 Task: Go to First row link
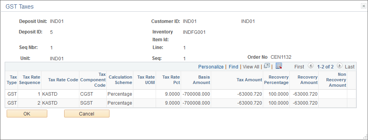(x=299, y=67)
